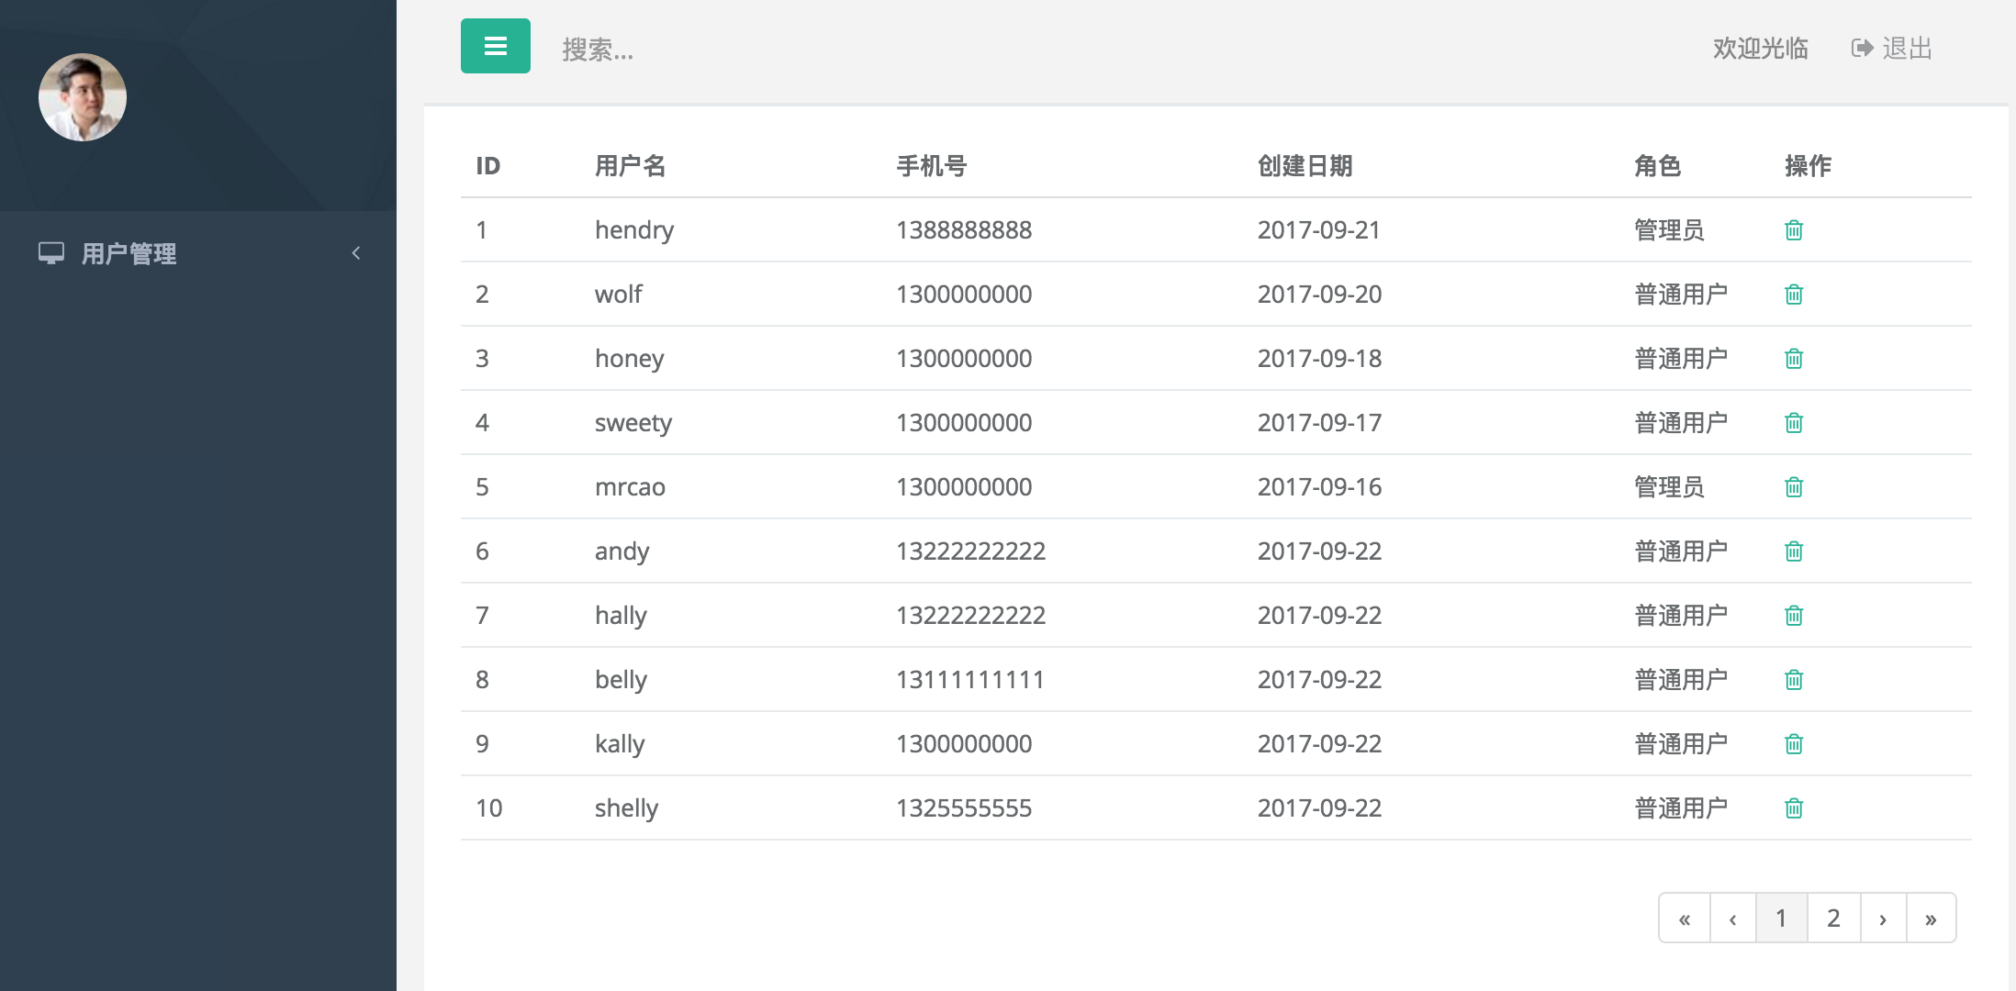Delete the honey user row
This screenshot has height=991, width=2016.
tap(1793, 359)
